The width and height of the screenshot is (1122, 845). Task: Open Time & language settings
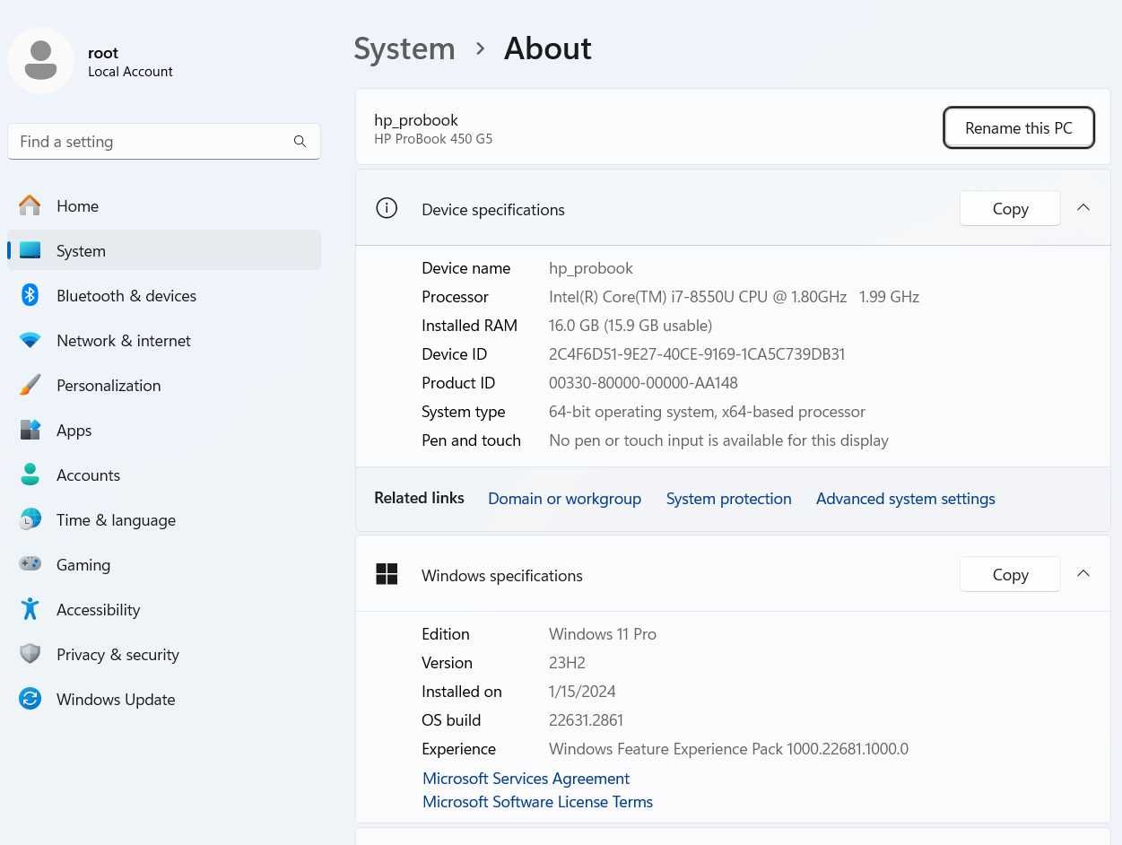click(x=164, y=519)
